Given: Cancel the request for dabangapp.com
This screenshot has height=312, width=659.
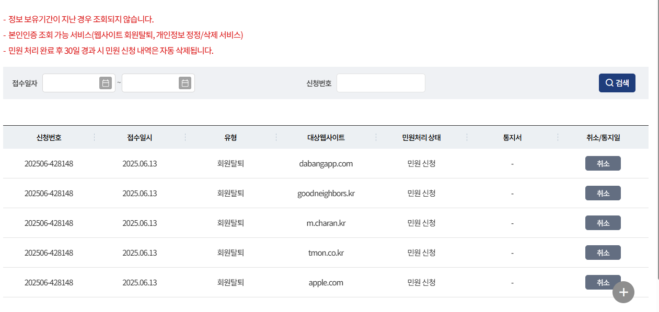Looking at the screenshot, I should pyautogui.click(x=603, y=163).
